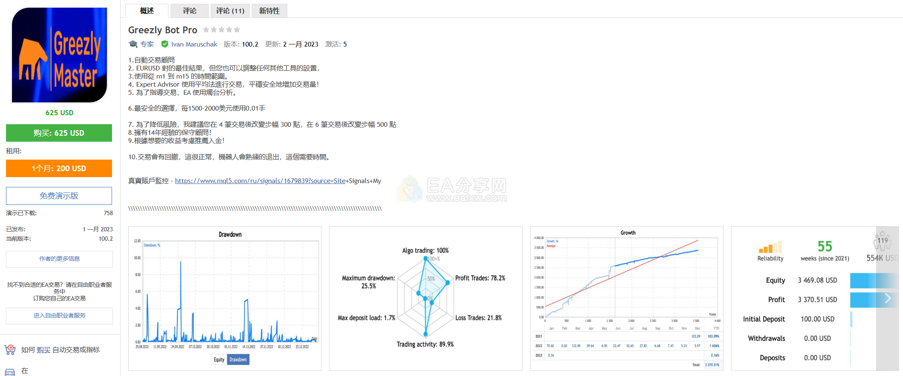Click 进入自由职业者服务 button
Image resolution: width=903 pixels, height=376 pixels.
(x=59, y=315)
